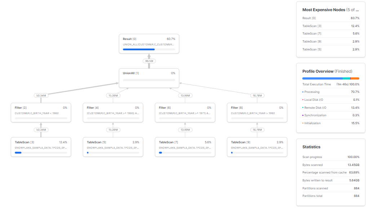This screenshot has width=369, height=208.
Task: Select the TableScan [3] node in graph
Action: coord(41,147)
